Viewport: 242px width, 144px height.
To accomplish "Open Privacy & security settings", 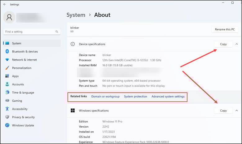I will click(32, 117).
